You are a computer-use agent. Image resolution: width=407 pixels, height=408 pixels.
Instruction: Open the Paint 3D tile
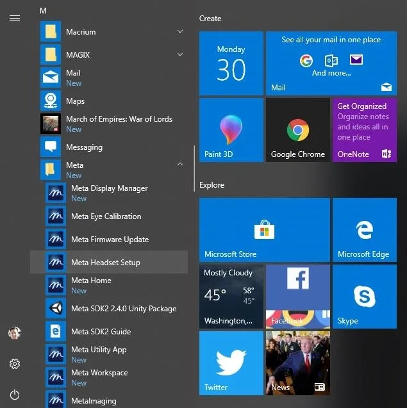click(x=231, y=130)
